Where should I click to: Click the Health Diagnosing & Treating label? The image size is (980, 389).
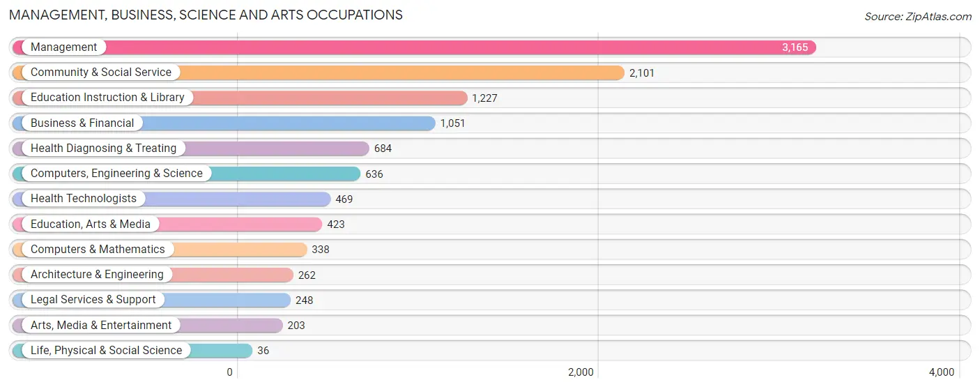[104, 148]
